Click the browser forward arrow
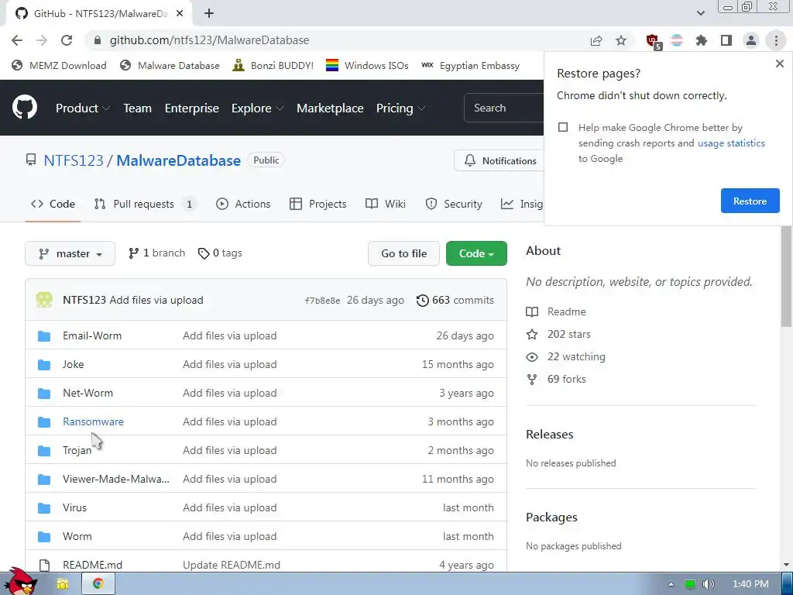The height and width of the screenshot is (595, 793). coord(42,40)
